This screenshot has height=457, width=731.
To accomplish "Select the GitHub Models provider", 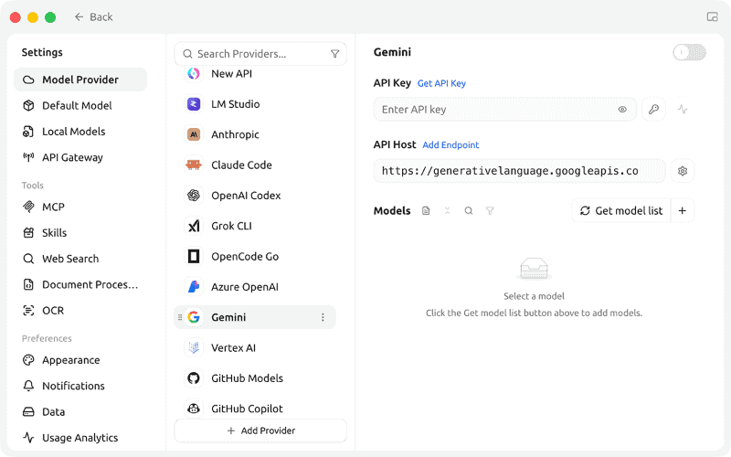I will point(255,378).
